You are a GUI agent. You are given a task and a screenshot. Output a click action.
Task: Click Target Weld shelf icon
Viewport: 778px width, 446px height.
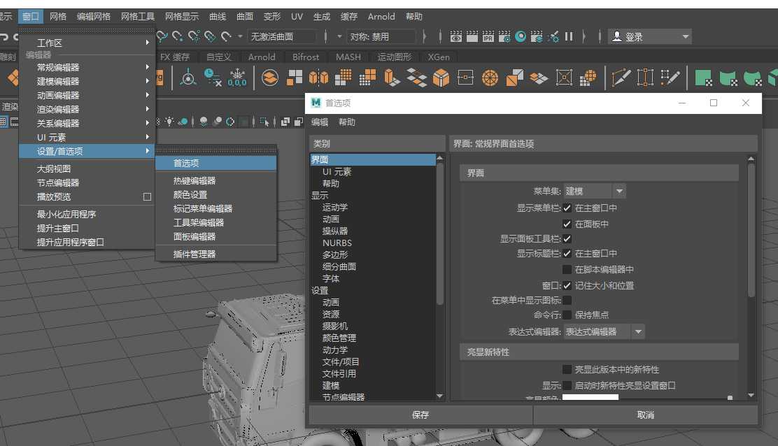coord(646,78)
